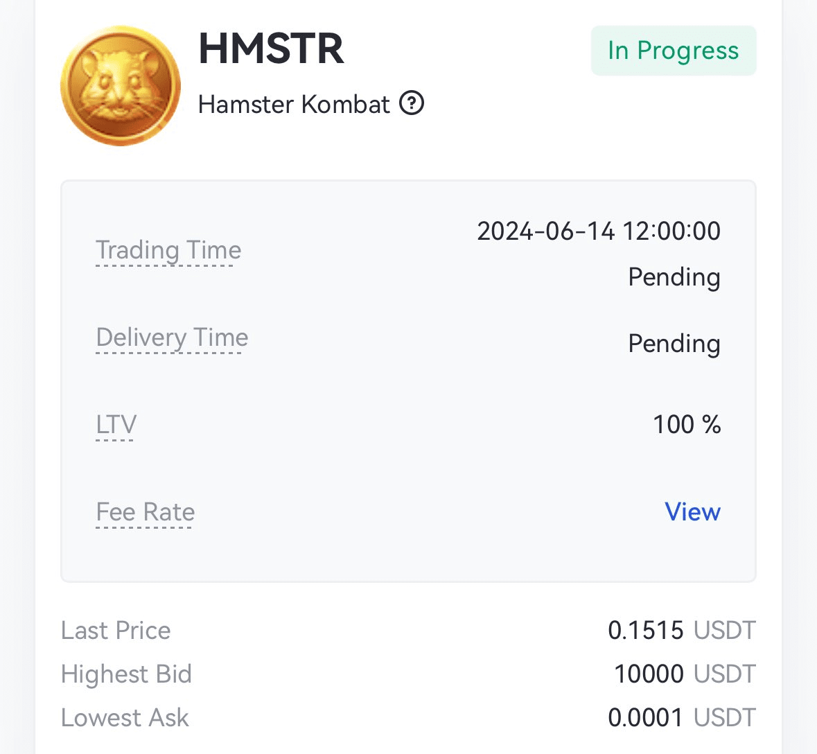Viewport: 817px width, 754px height.
Task: Click Pending status below the trading date
Action: 674,277
